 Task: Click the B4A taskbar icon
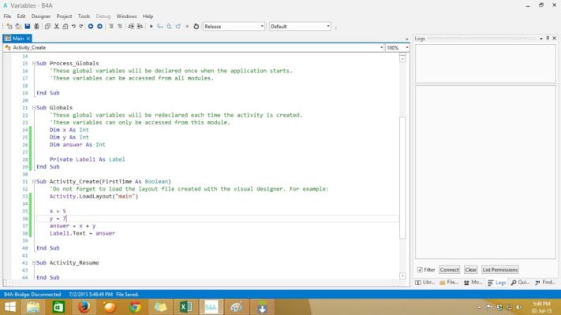coord(211,307)
